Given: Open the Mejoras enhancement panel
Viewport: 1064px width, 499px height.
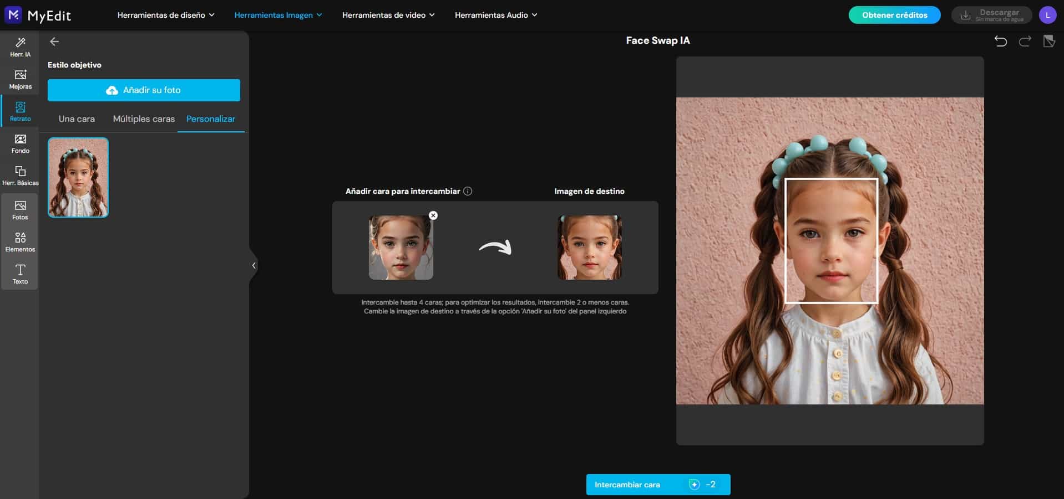Looking at the screenshot, I should pyautogui.click(x=20, y=79).
